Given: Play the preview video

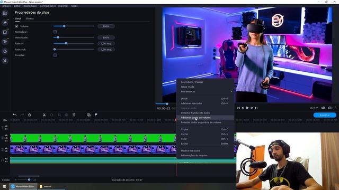Looking at the screenshot, I should (247, 108).
